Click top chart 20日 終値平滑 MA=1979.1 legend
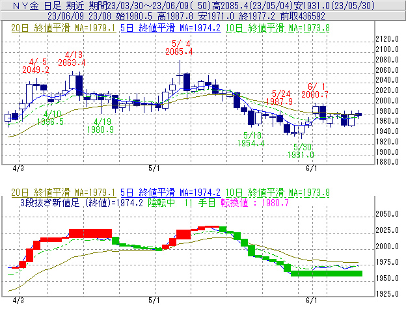The height and width of the screenshot is (309, 406). (64, 28)
